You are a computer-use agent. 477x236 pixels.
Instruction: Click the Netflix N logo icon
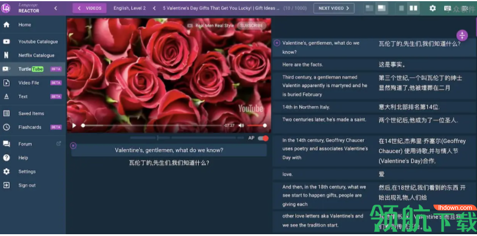7,55
